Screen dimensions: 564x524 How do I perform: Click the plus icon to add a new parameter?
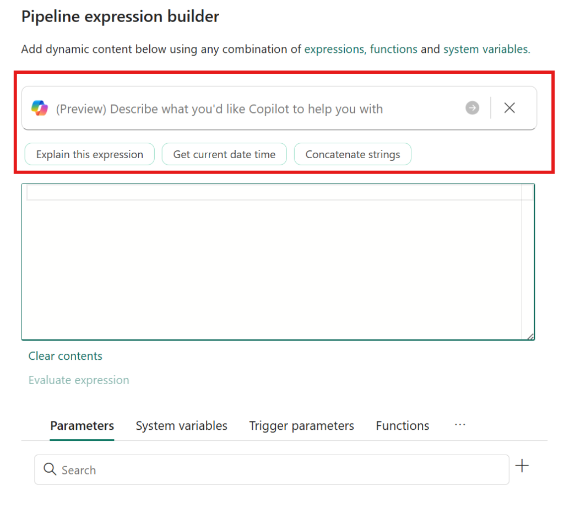(x=522, y=466)
